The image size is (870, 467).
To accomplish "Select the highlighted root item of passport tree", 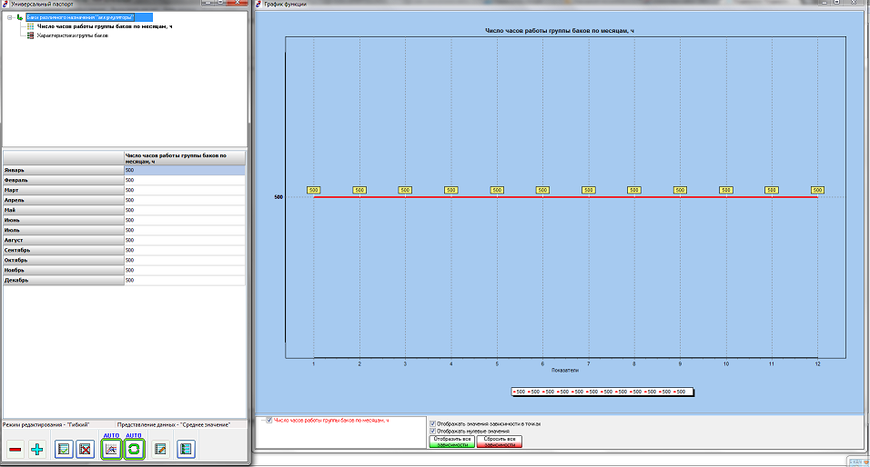I will pyautogui.click(x=89, y=18).
